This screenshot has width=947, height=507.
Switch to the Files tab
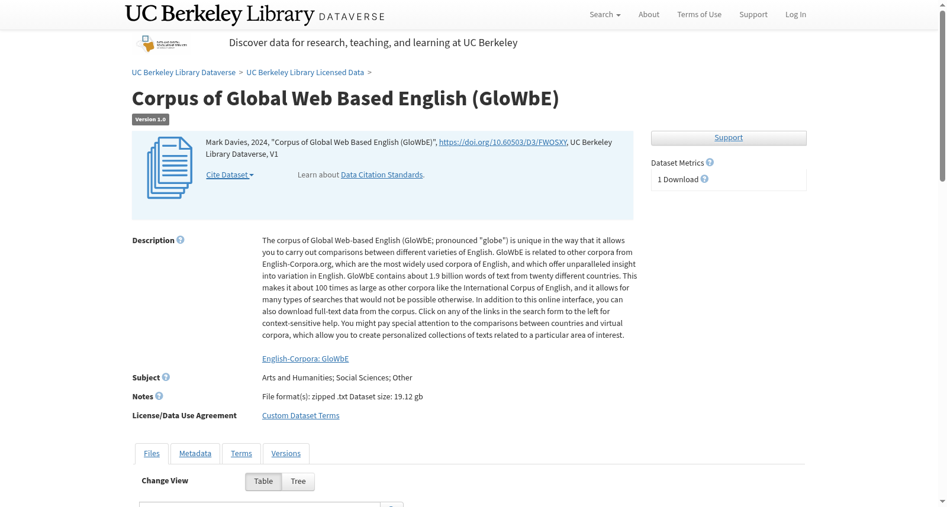[x=152, y=454]
